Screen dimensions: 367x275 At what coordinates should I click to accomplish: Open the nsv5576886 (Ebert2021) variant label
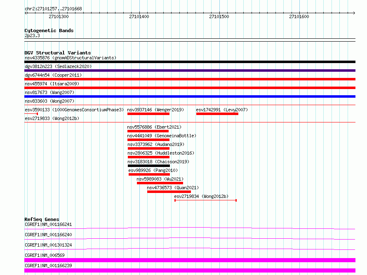(154, 127)
